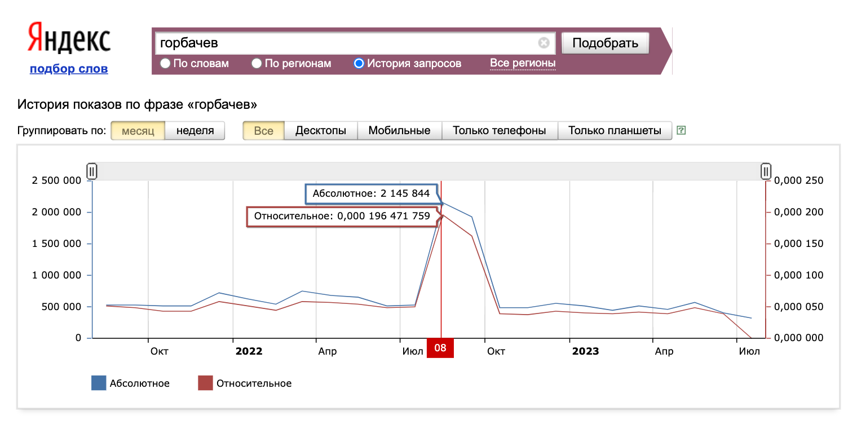
Task: Group by неделя
Action: click(195, 131)
